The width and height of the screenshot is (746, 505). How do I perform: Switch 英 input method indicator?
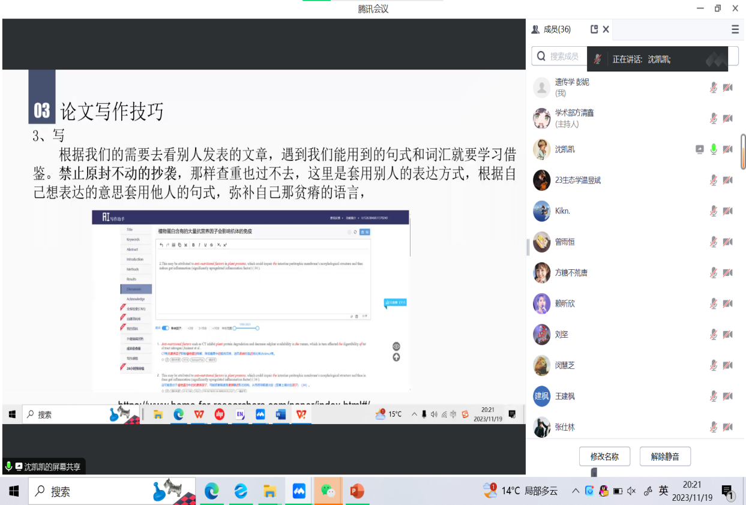click(663, 491)
